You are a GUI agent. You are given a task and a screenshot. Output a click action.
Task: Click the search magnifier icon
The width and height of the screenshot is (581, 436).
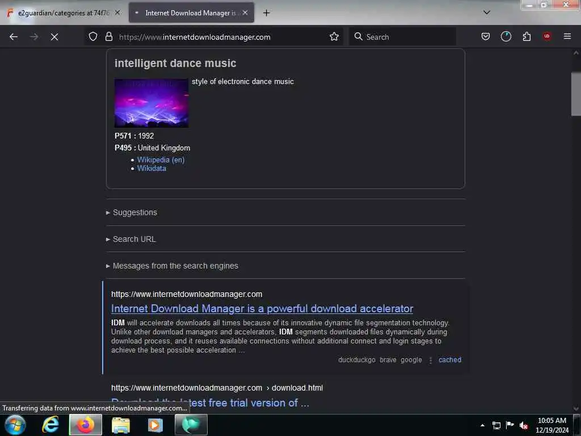click(x=359, y=36)
